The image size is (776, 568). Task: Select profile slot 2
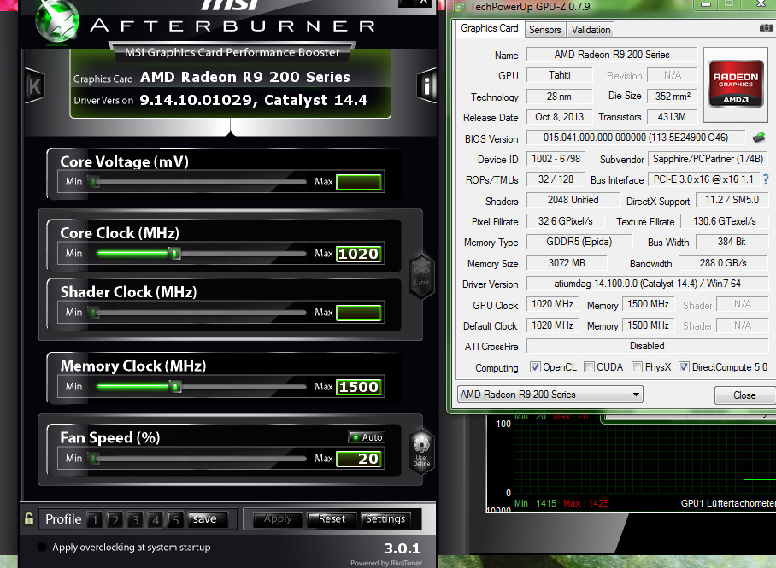click(115, 519)
